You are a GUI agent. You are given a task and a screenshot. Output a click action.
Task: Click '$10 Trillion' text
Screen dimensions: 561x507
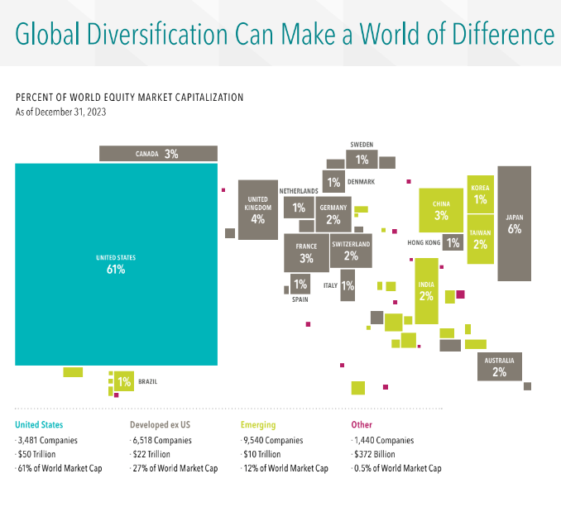pos(262,454)
